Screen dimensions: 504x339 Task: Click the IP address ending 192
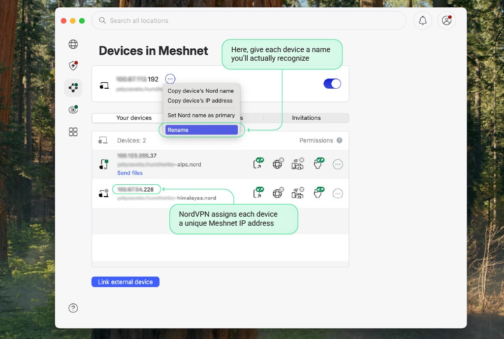pos(137,79)
